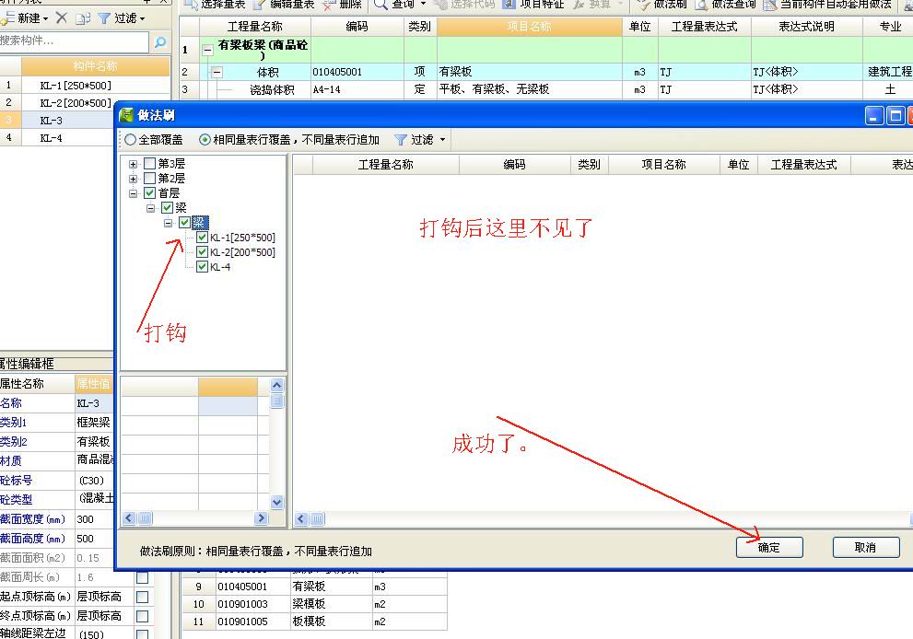Click the 板模板 row with code 010901005
913x639 pixels.
[314, 622]
